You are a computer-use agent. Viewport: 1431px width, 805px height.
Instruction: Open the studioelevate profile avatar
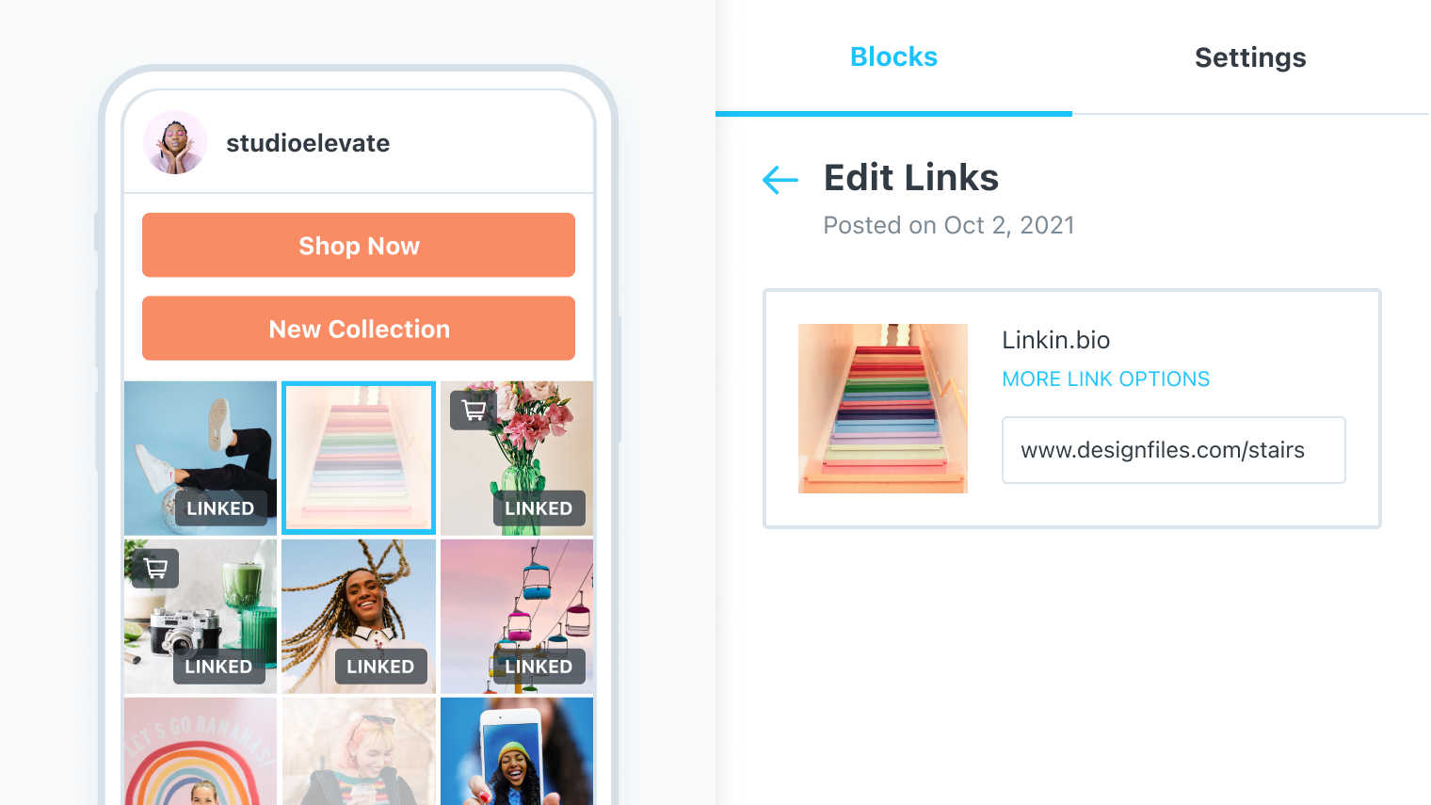point(175,142)
